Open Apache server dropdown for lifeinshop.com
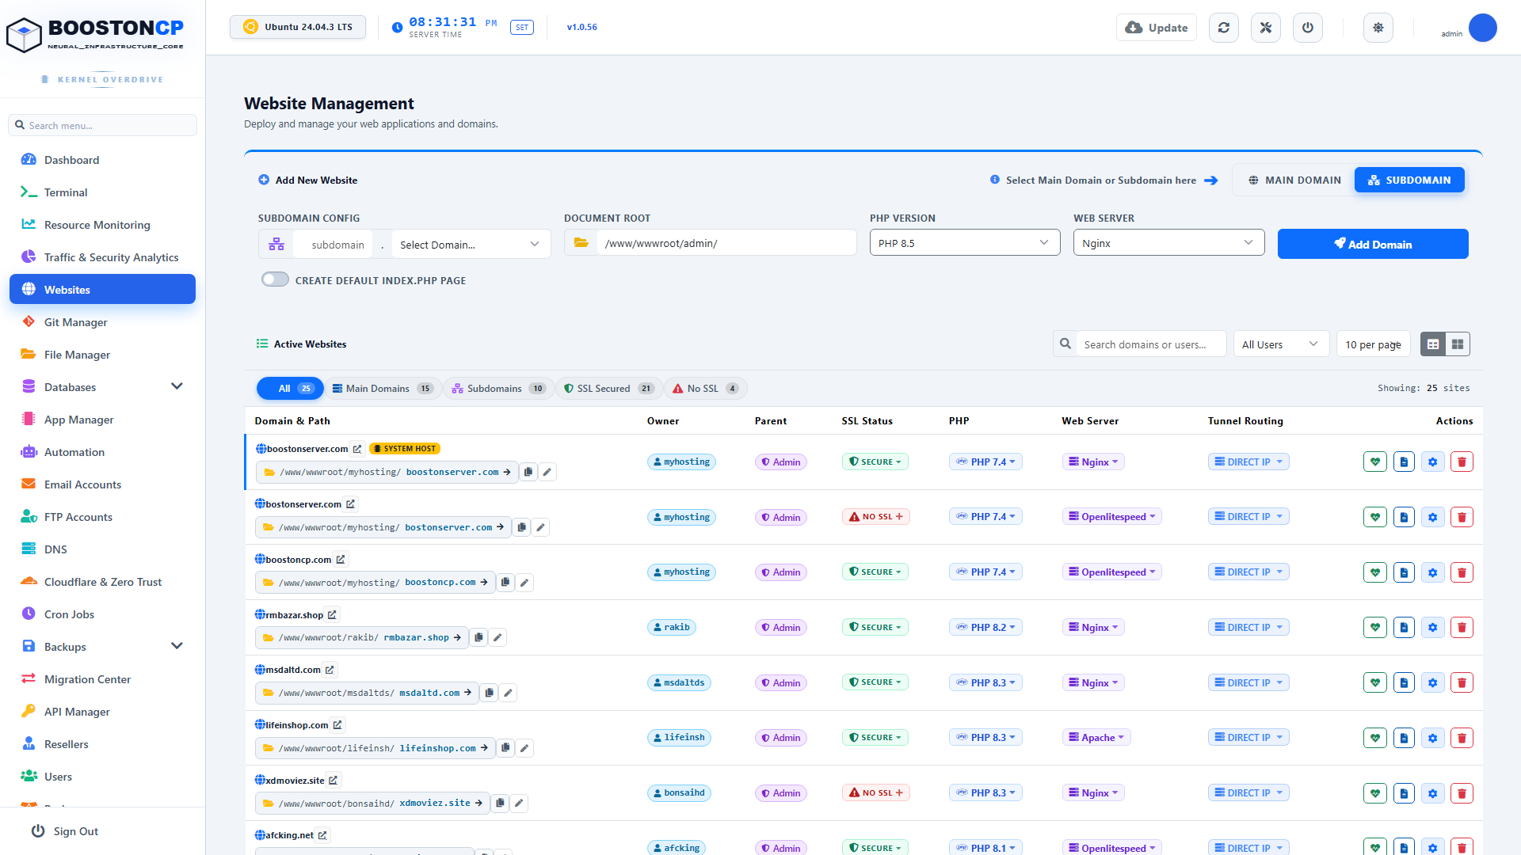Viewport: 1521px width, 855px height. click(1096, 737)
